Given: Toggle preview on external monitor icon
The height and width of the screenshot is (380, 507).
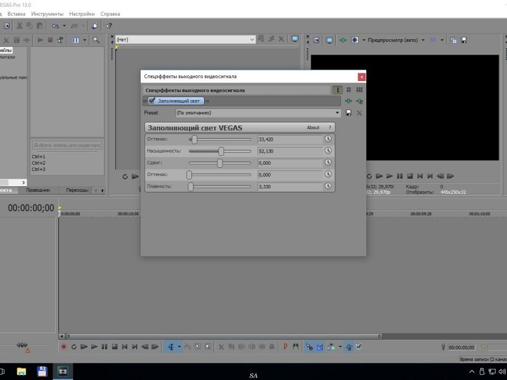Looking at the screenshot, I should 329,40.
